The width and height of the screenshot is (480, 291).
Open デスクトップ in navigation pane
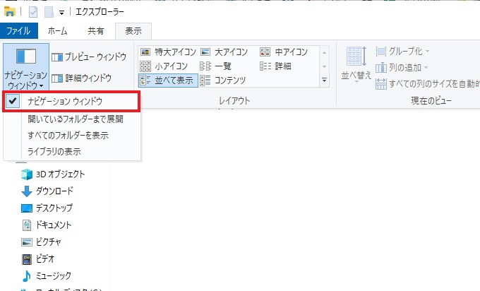click(47, 208)
